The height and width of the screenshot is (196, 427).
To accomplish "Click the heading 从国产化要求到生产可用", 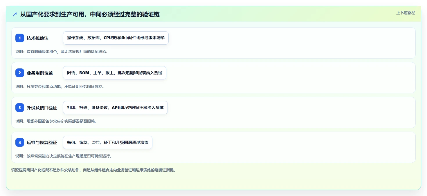I will 90,14.
